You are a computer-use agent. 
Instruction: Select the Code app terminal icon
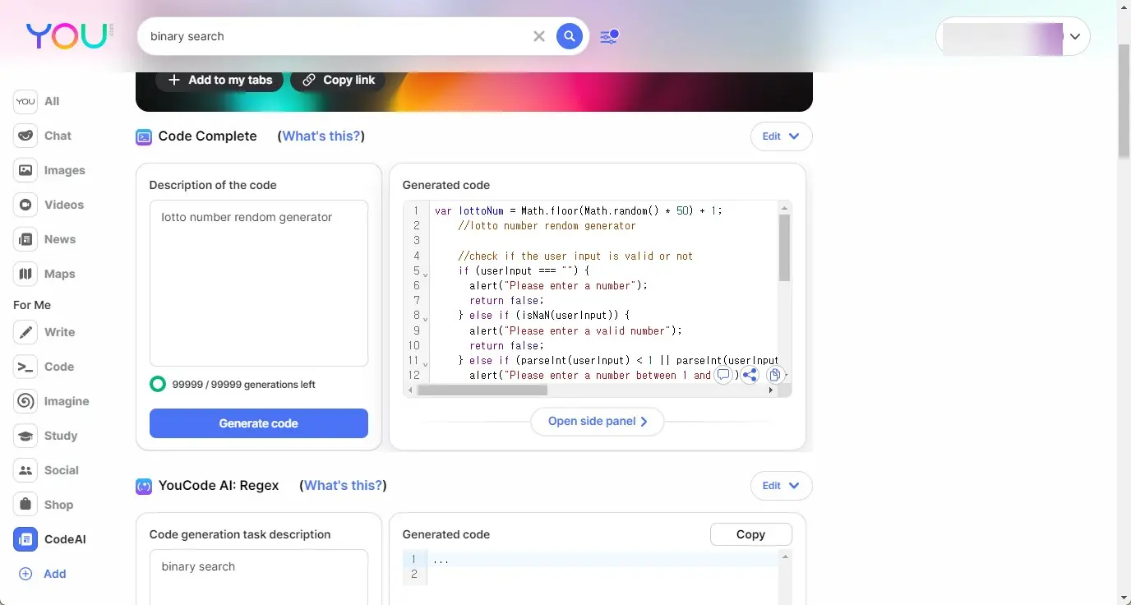[x=25, y=367]
